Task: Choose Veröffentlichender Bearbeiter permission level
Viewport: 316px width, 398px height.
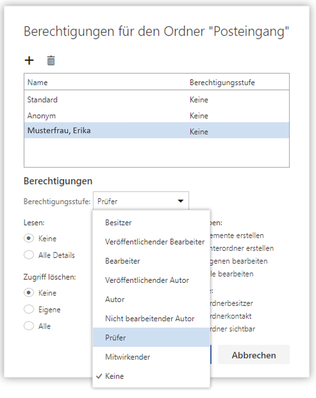Action: [154, 242]
